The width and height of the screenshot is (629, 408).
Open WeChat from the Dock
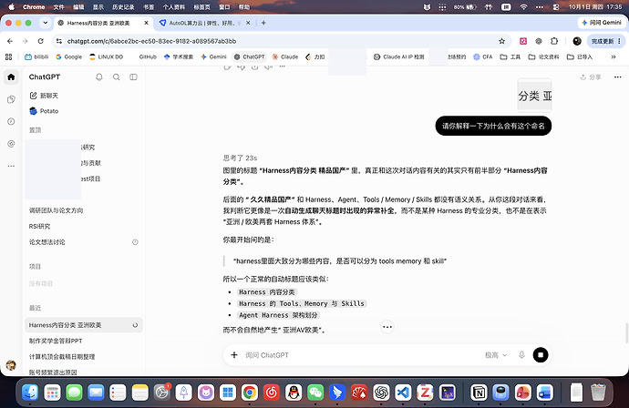(315, 393)
